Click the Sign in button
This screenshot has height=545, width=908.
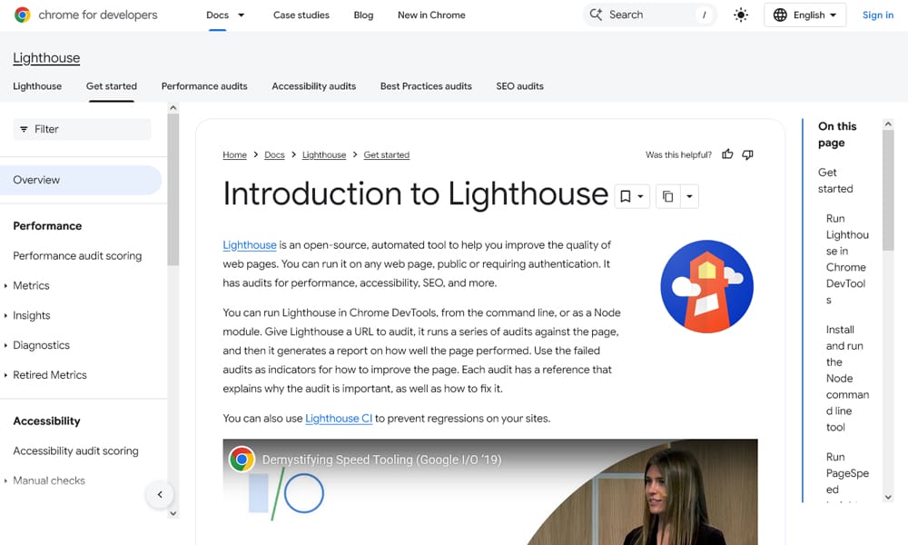click(877, 15)
